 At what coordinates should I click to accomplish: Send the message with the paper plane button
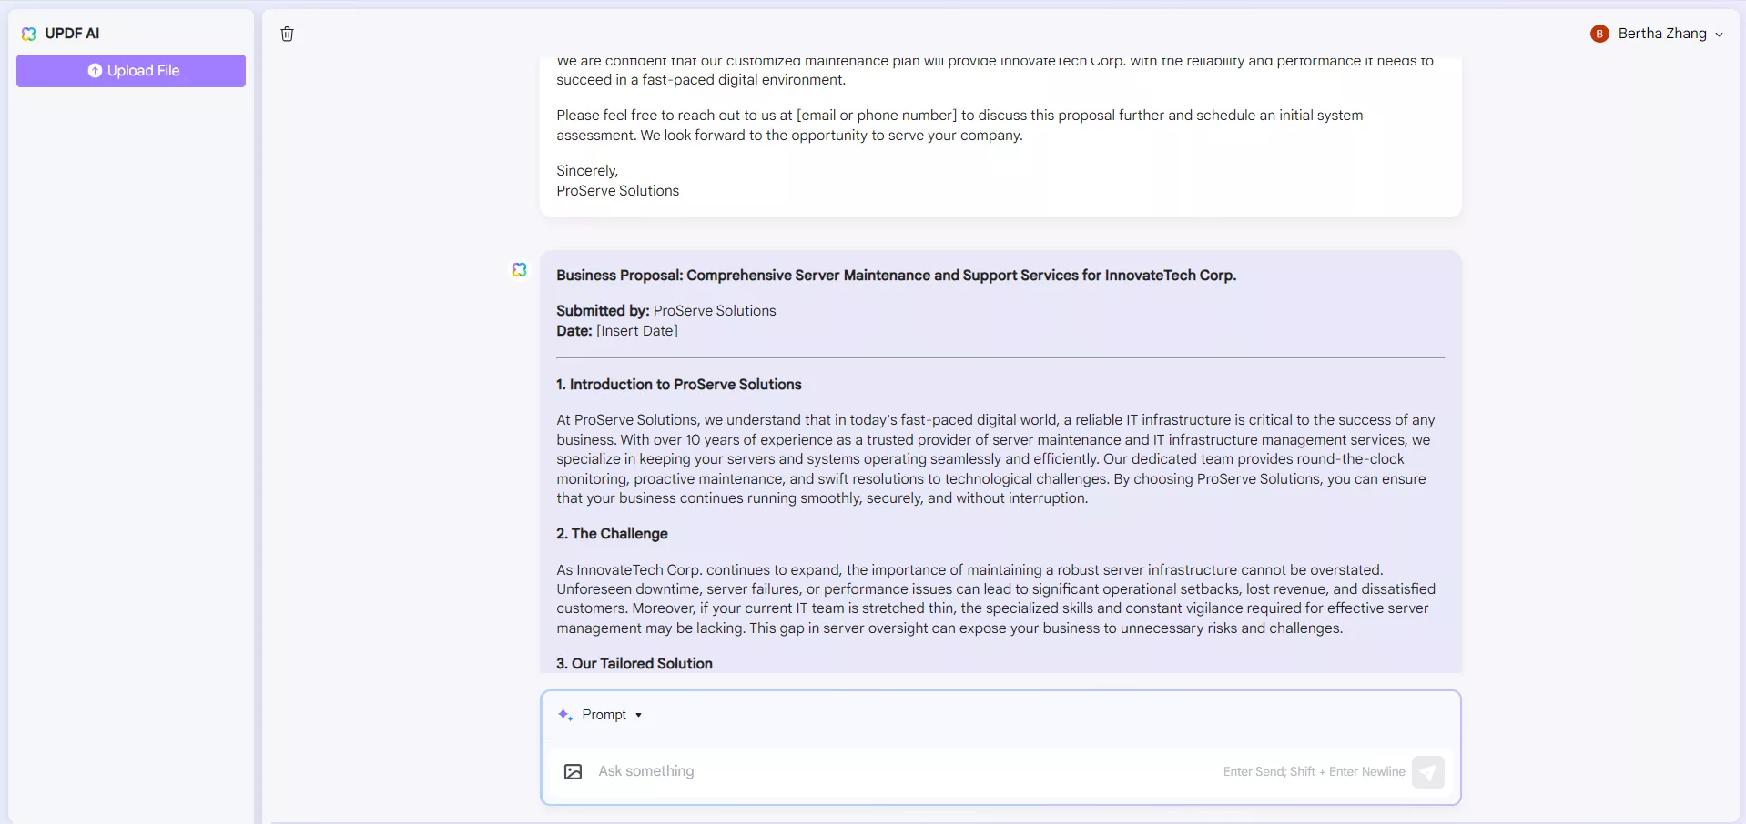click(x=1427, y=772)
